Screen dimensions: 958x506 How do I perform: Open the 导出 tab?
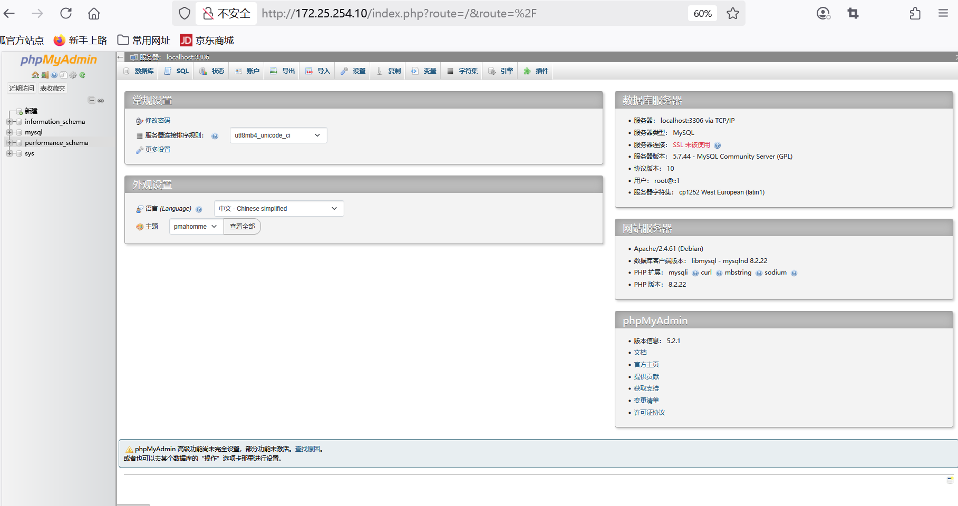(282, 71)
